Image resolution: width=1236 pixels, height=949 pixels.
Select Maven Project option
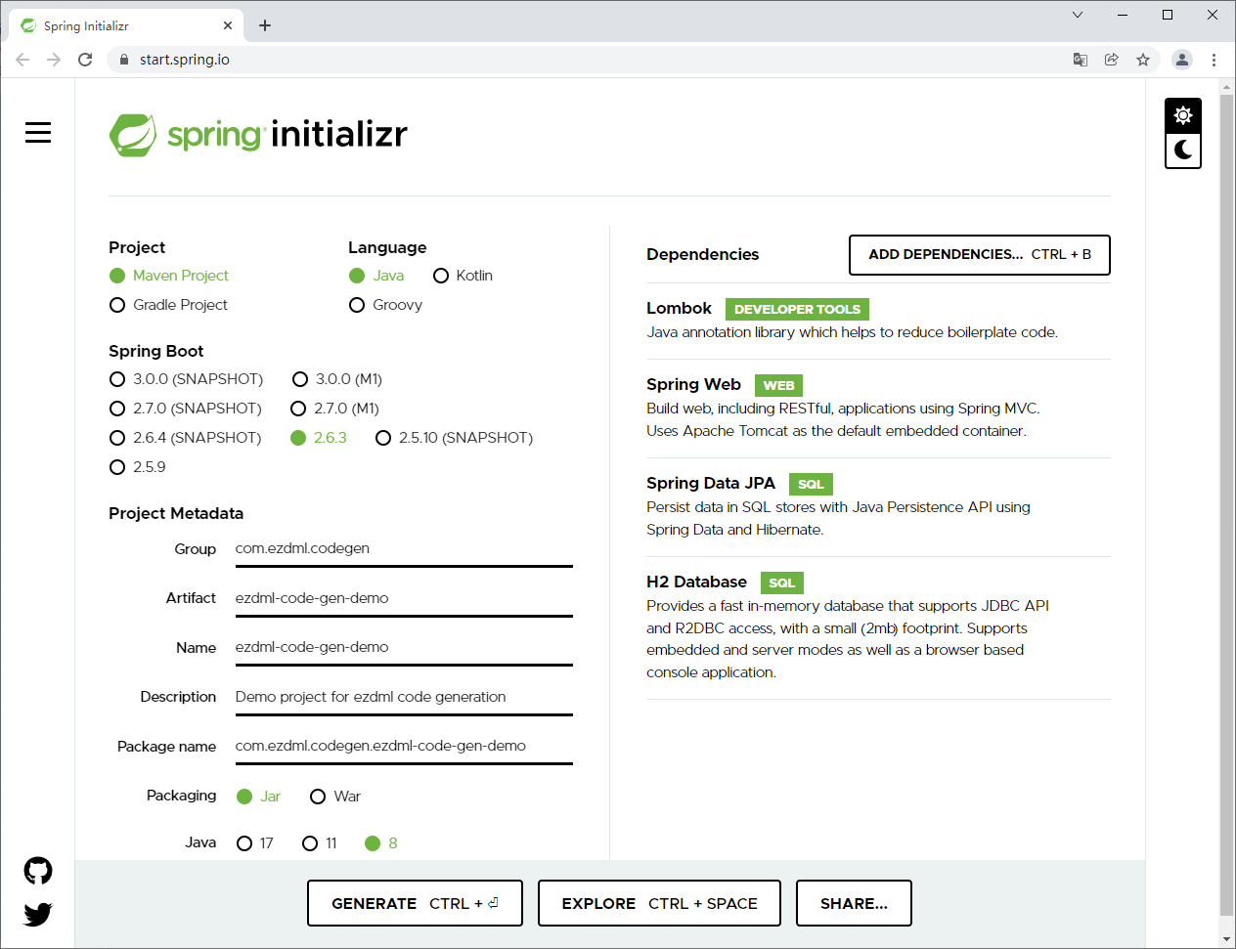point(169,276)
